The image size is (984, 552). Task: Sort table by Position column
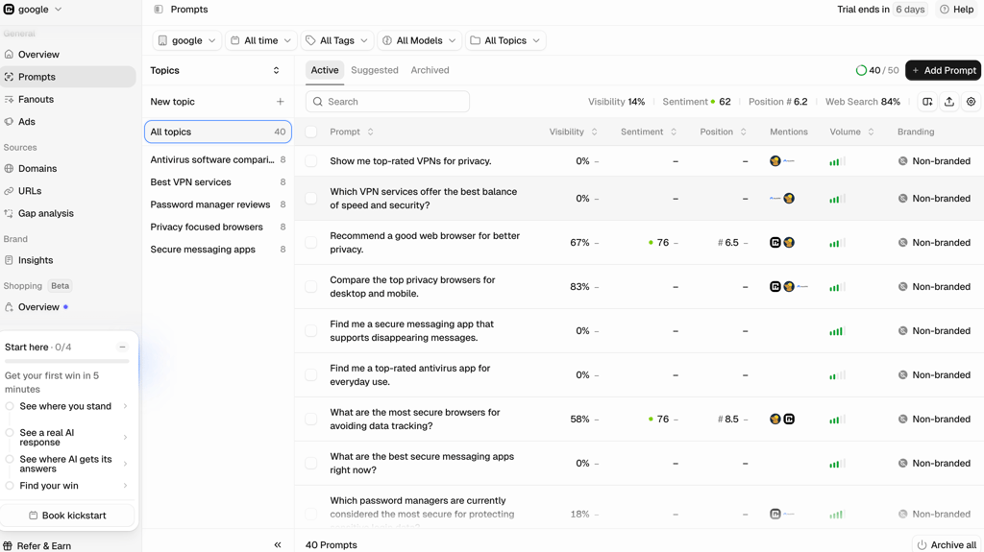tap(723, 132)
